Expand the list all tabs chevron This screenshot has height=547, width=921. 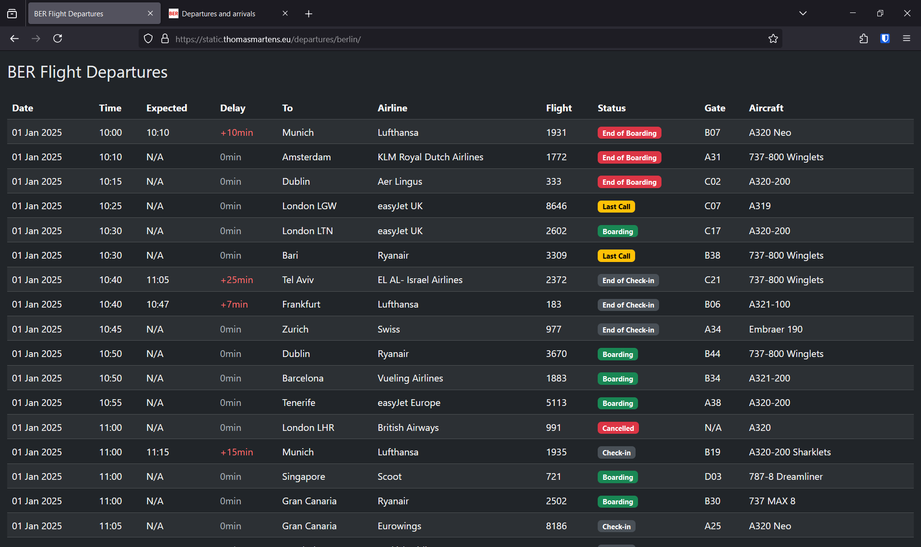(803, 13)
